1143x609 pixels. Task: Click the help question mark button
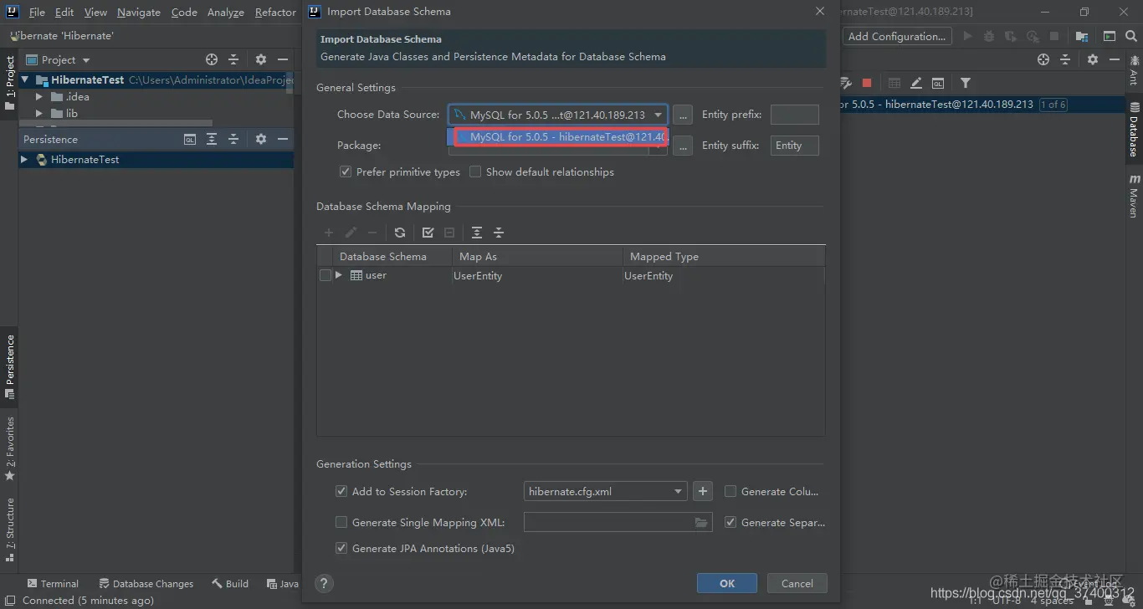click(x=325, y=584)
